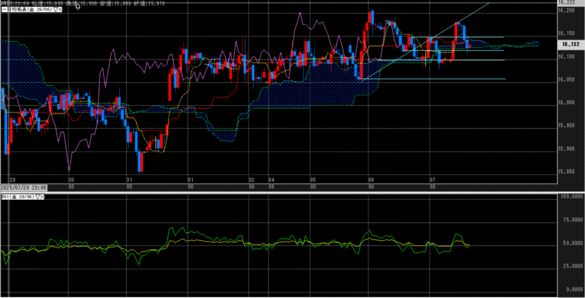Image resolution: width=585 pixels, height=298 pixels.
Task: Click the date 04 time axis marker
Action: (271, 180)
